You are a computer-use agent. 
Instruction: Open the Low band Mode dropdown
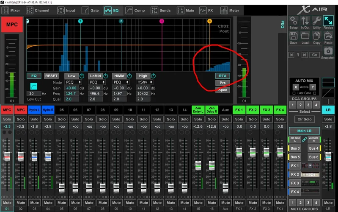pyautogui.click(x=73, y=82)
